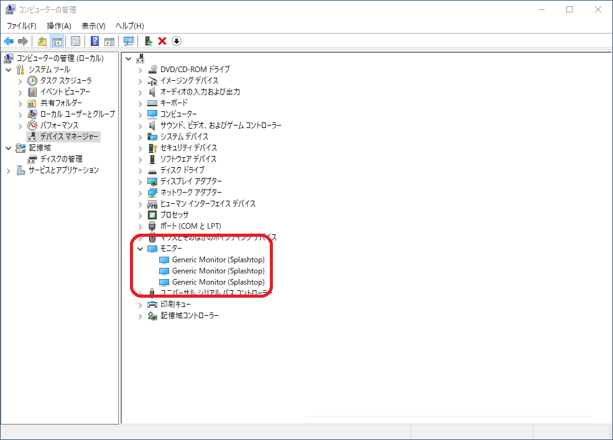Click the black down-arrow disable device icon

coord(177,41)
